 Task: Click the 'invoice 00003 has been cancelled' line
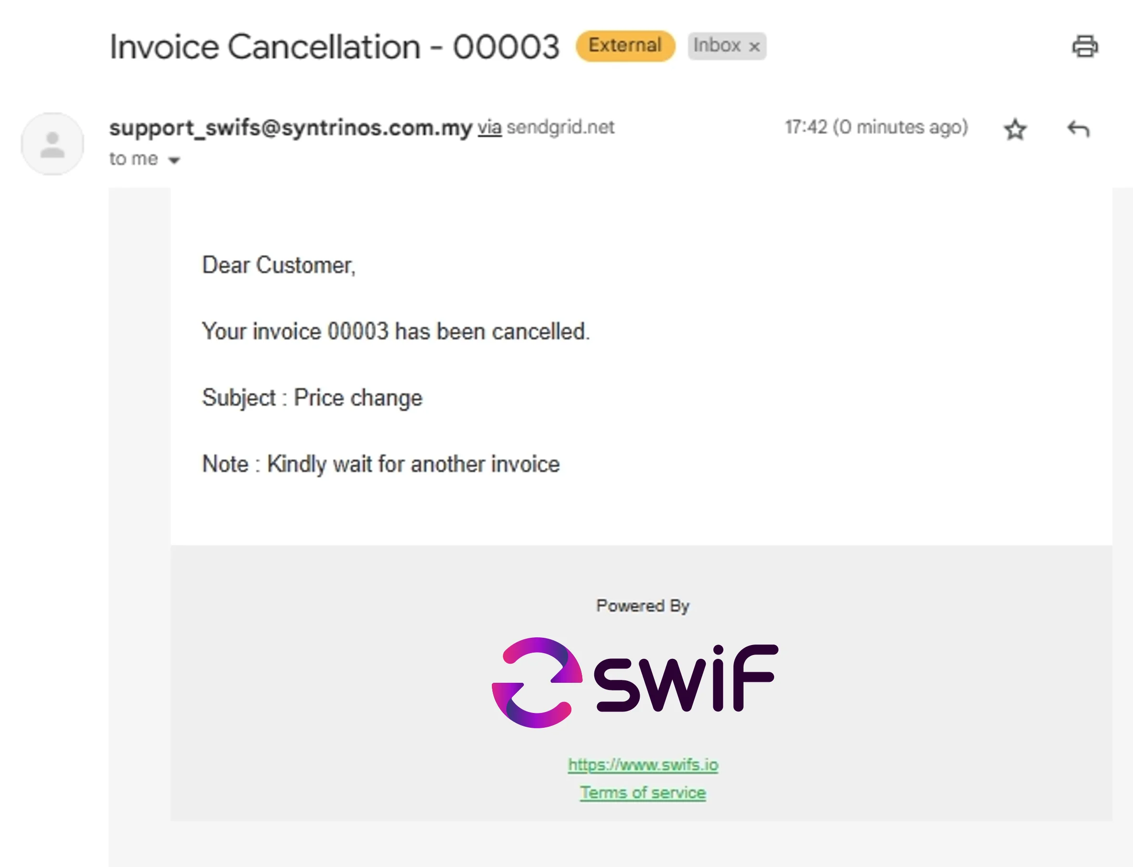pos(395,331)
